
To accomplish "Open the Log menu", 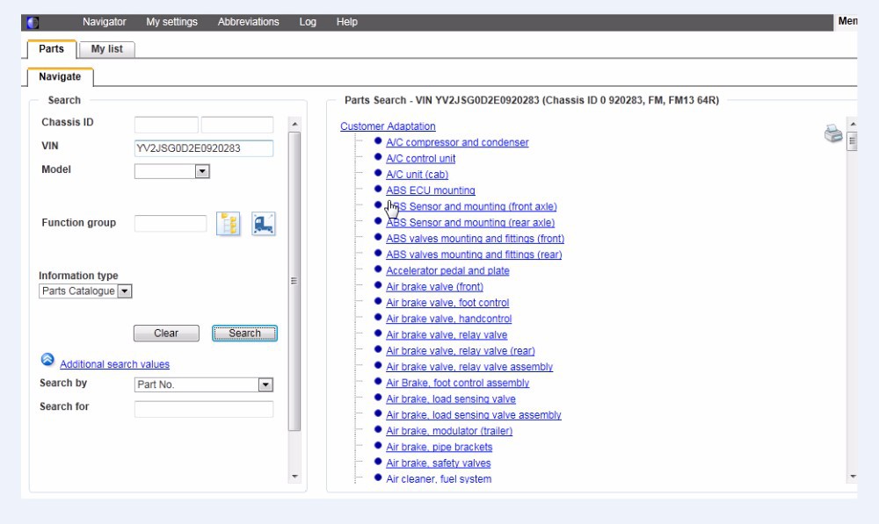I will click(x=308, y=22).
